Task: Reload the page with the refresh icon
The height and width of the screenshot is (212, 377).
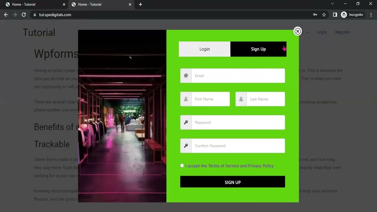Action: (x=24, y=15)
